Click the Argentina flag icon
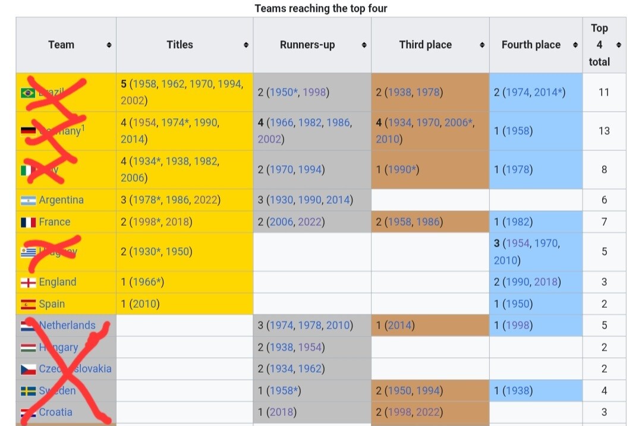Screen dimensions: 642x426 29,200
